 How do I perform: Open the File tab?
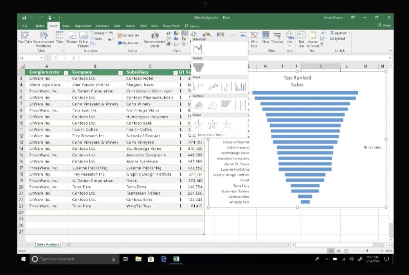[x=25, y=26]
